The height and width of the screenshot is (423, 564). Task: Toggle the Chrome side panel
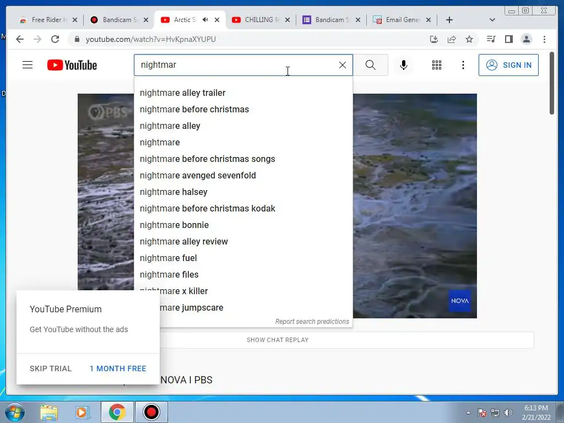pos(508,39)
